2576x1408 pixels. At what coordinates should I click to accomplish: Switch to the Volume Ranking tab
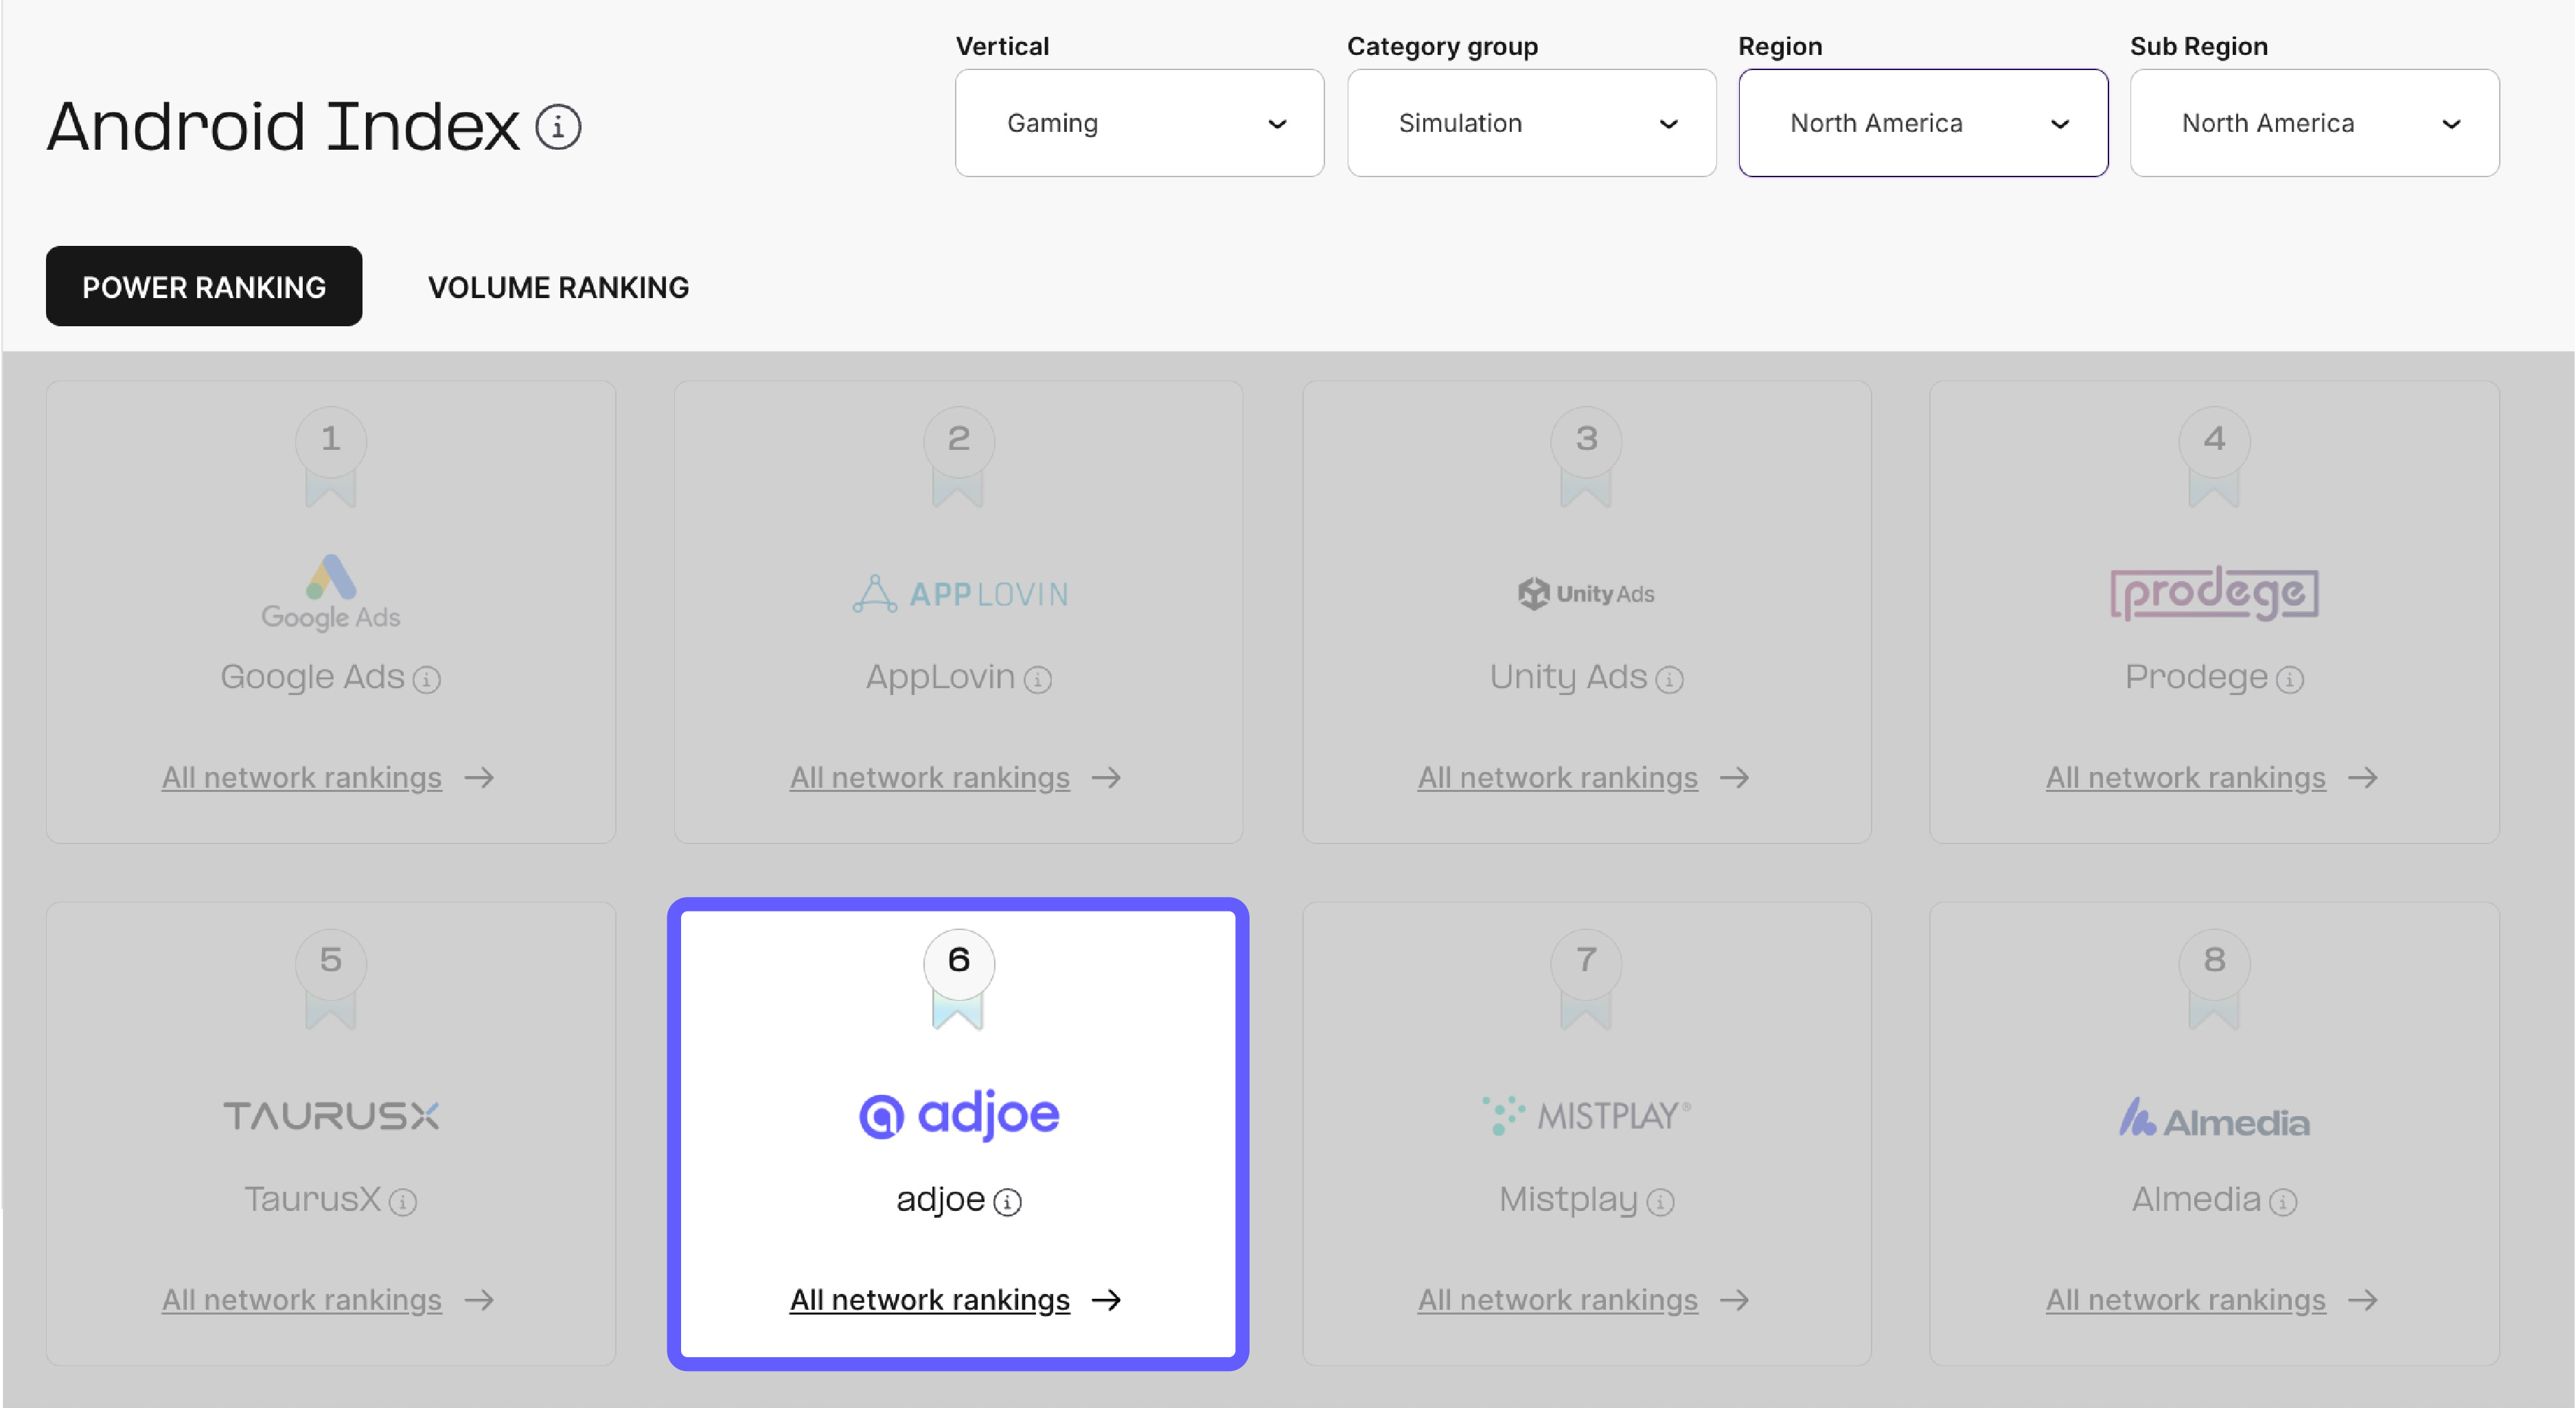pyautogui.click(x=558, y=287)
